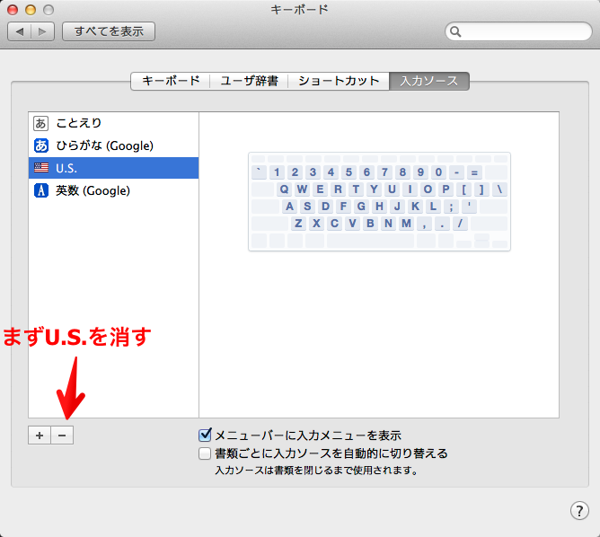This screenshot has width=600, height=537.
Task: Enable 書類ごとに入力ソースを自動的に切り替える checkbox
Action: point(205,453)
